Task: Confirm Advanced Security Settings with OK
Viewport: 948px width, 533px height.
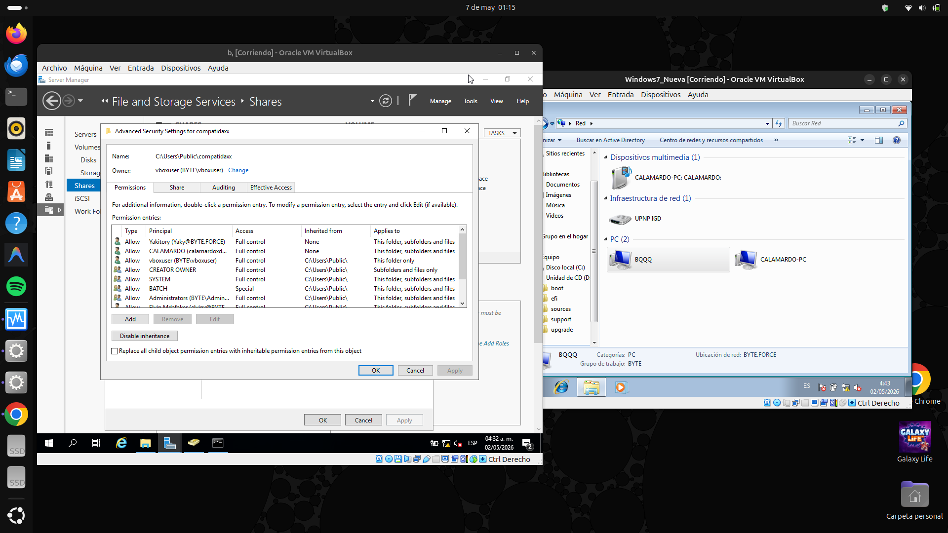Action: point(376,371)
